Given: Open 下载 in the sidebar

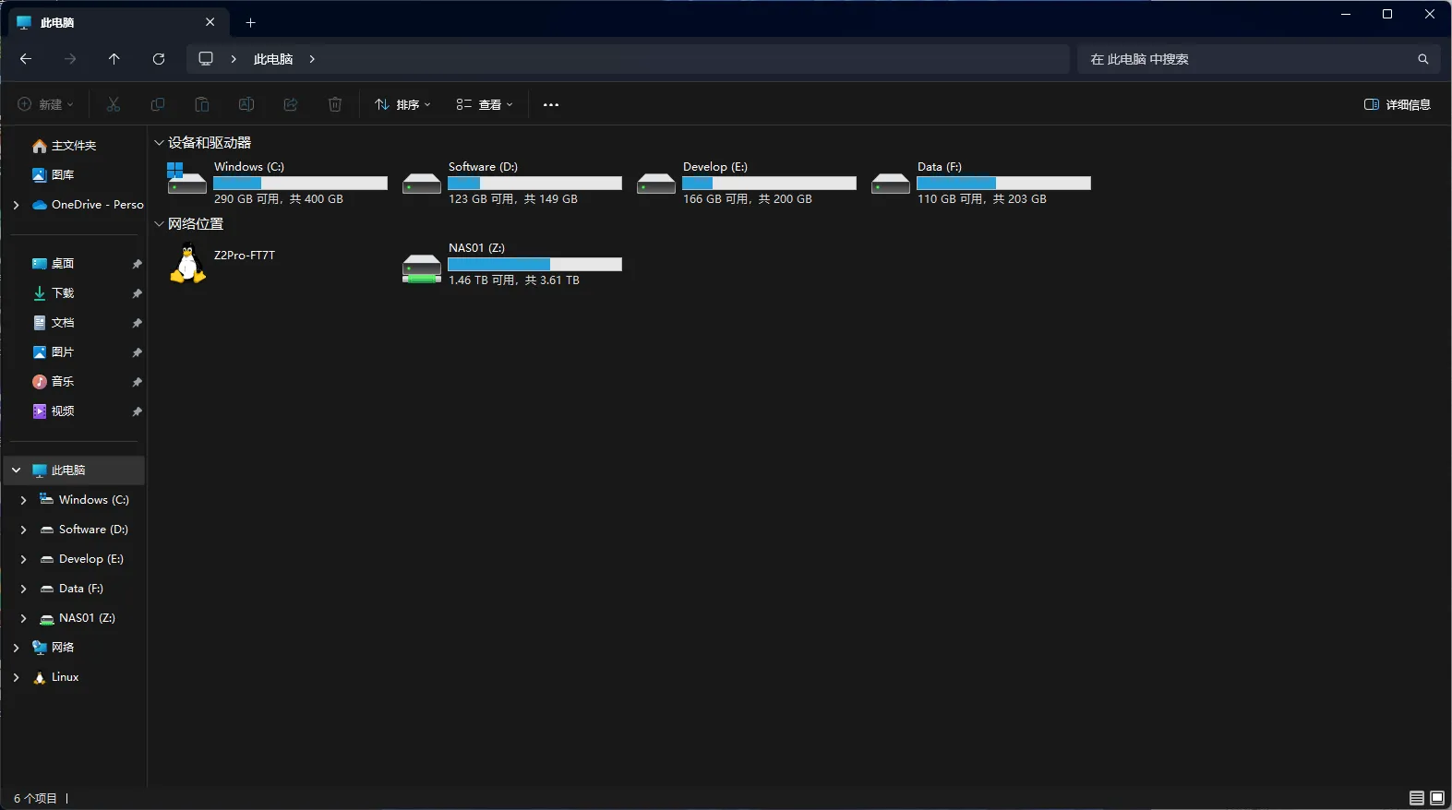Looking at the screenshot, I should tap(63, 293).
